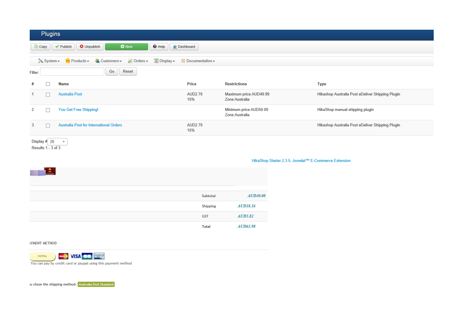Open HikaShop Starter 2.3.5 extension link
The width and height of the screenshot is (463, 327).
tap(301, 160)
